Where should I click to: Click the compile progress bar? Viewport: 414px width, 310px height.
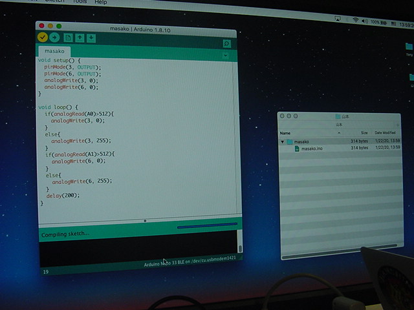pyautogui.click(x=207, y=225)
